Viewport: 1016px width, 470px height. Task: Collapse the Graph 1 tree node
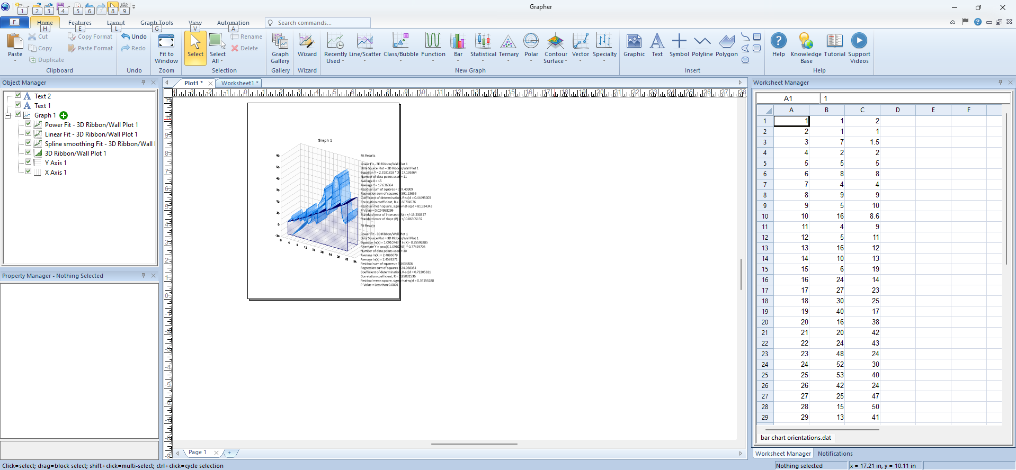8,115
